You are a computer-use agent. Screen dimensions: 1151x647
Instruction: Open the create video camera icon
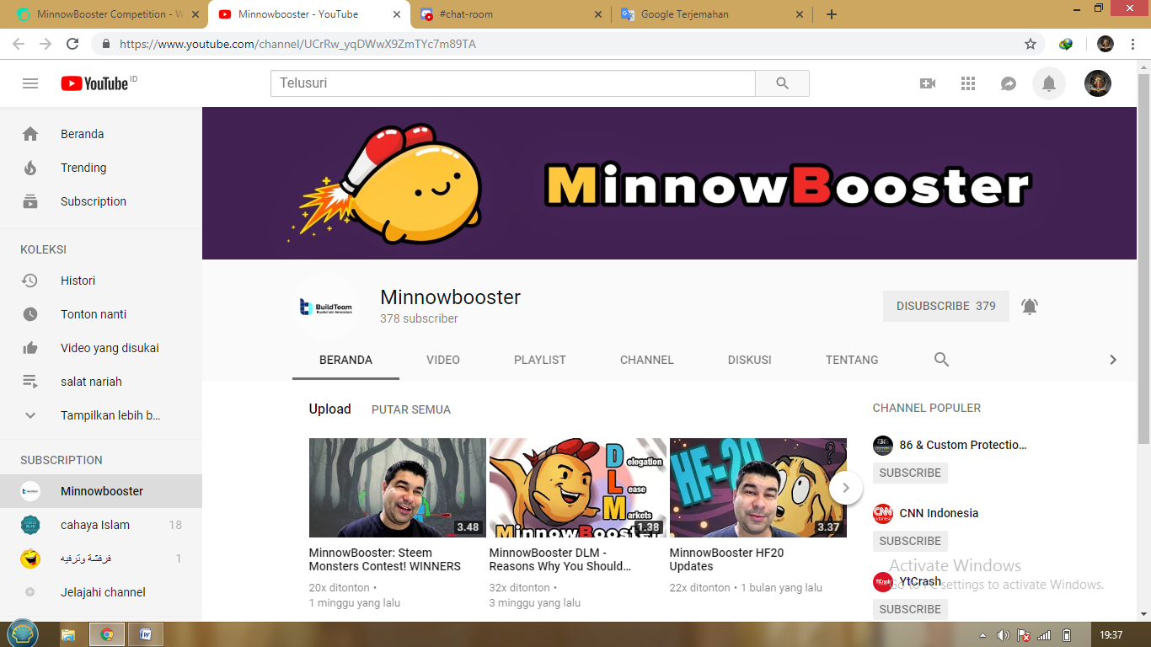tap(928, 83)
